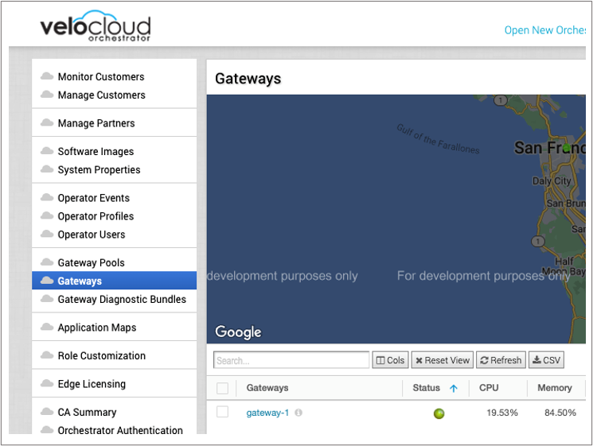Click the VeloCloud Orchestrator logo

click(x=96, y=25)
